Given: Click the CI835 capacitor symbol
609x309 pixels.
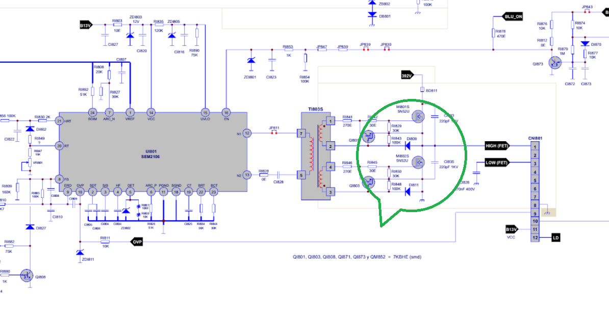Looking at the screenshot, I should [435, 162].
